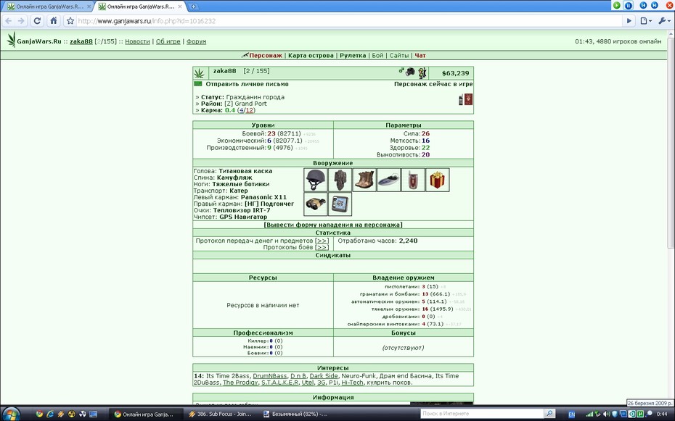Screen dimensions: 675x421
Task: Switch to the first GanjaWars browser tab
Action: [46, 7]
